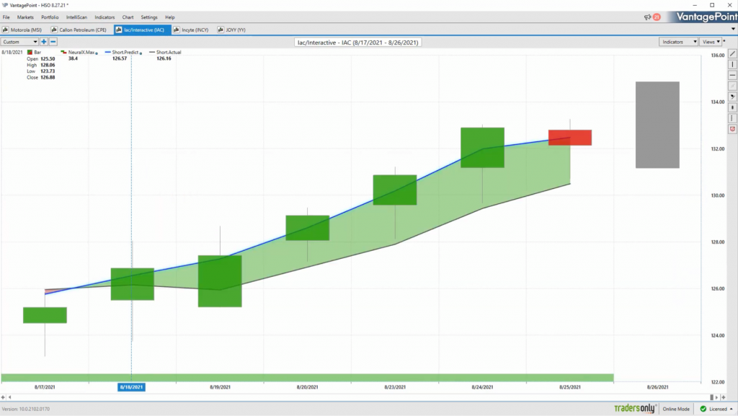
Task: Open the Chart menu
Action: tap(128, 17)
